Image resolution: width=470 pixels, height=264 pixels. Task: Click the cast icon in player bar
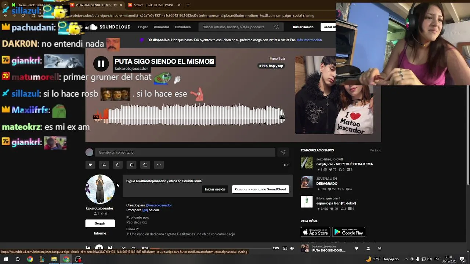[285, 248]
